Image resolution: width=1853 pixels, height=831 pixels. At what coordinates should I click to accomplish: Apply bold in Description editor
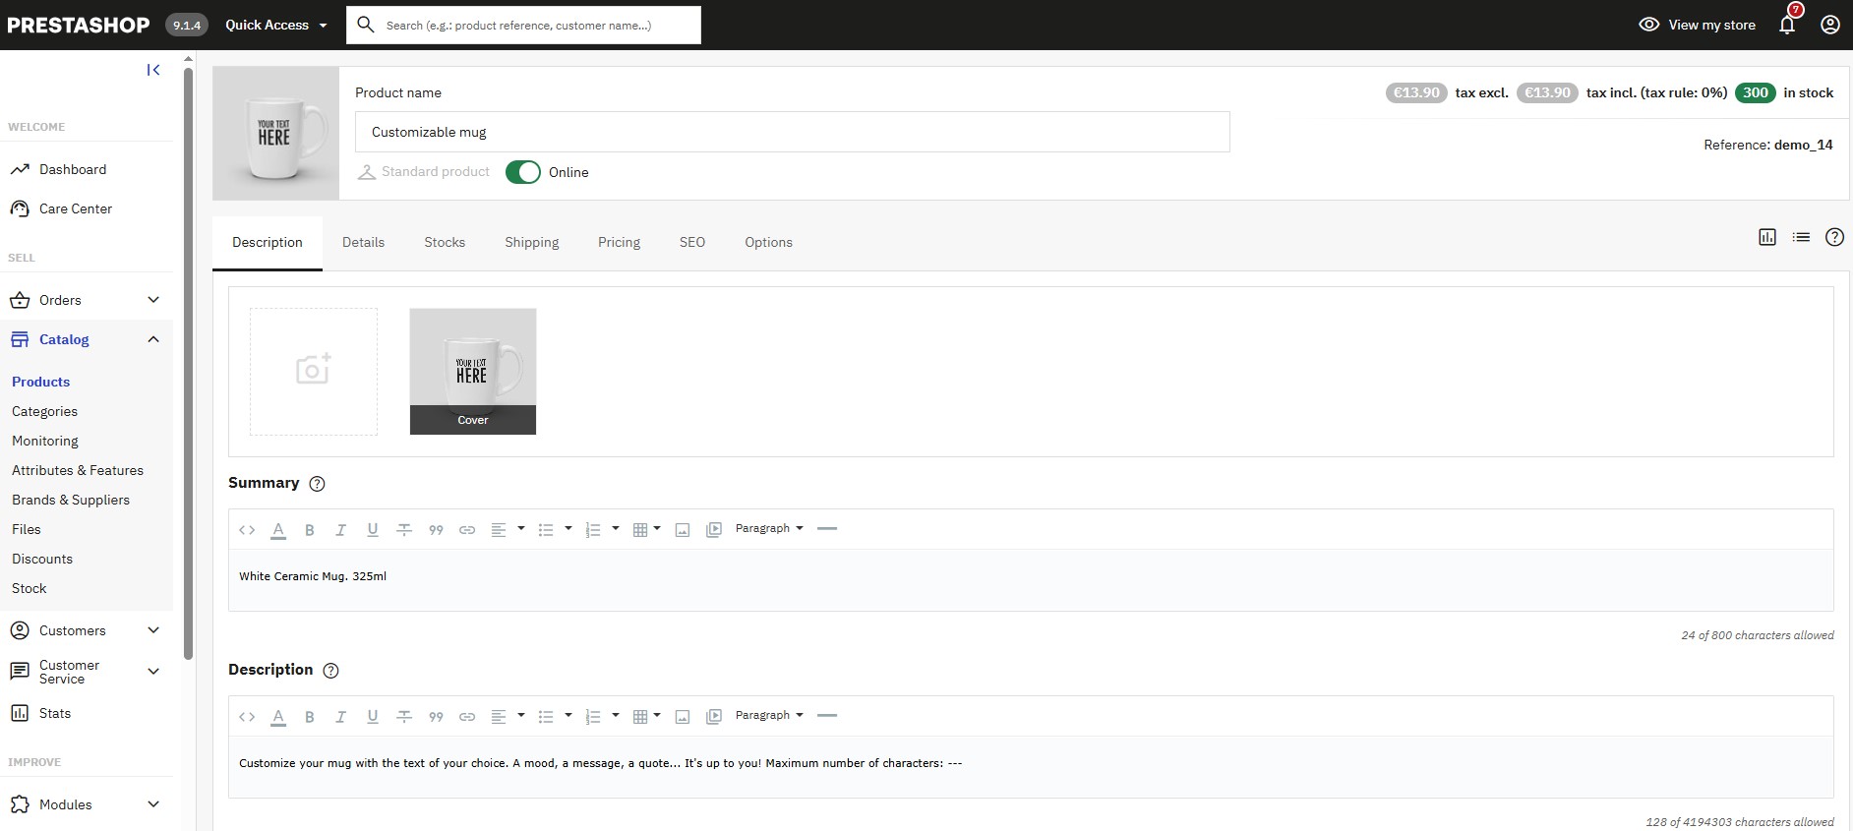309,717
